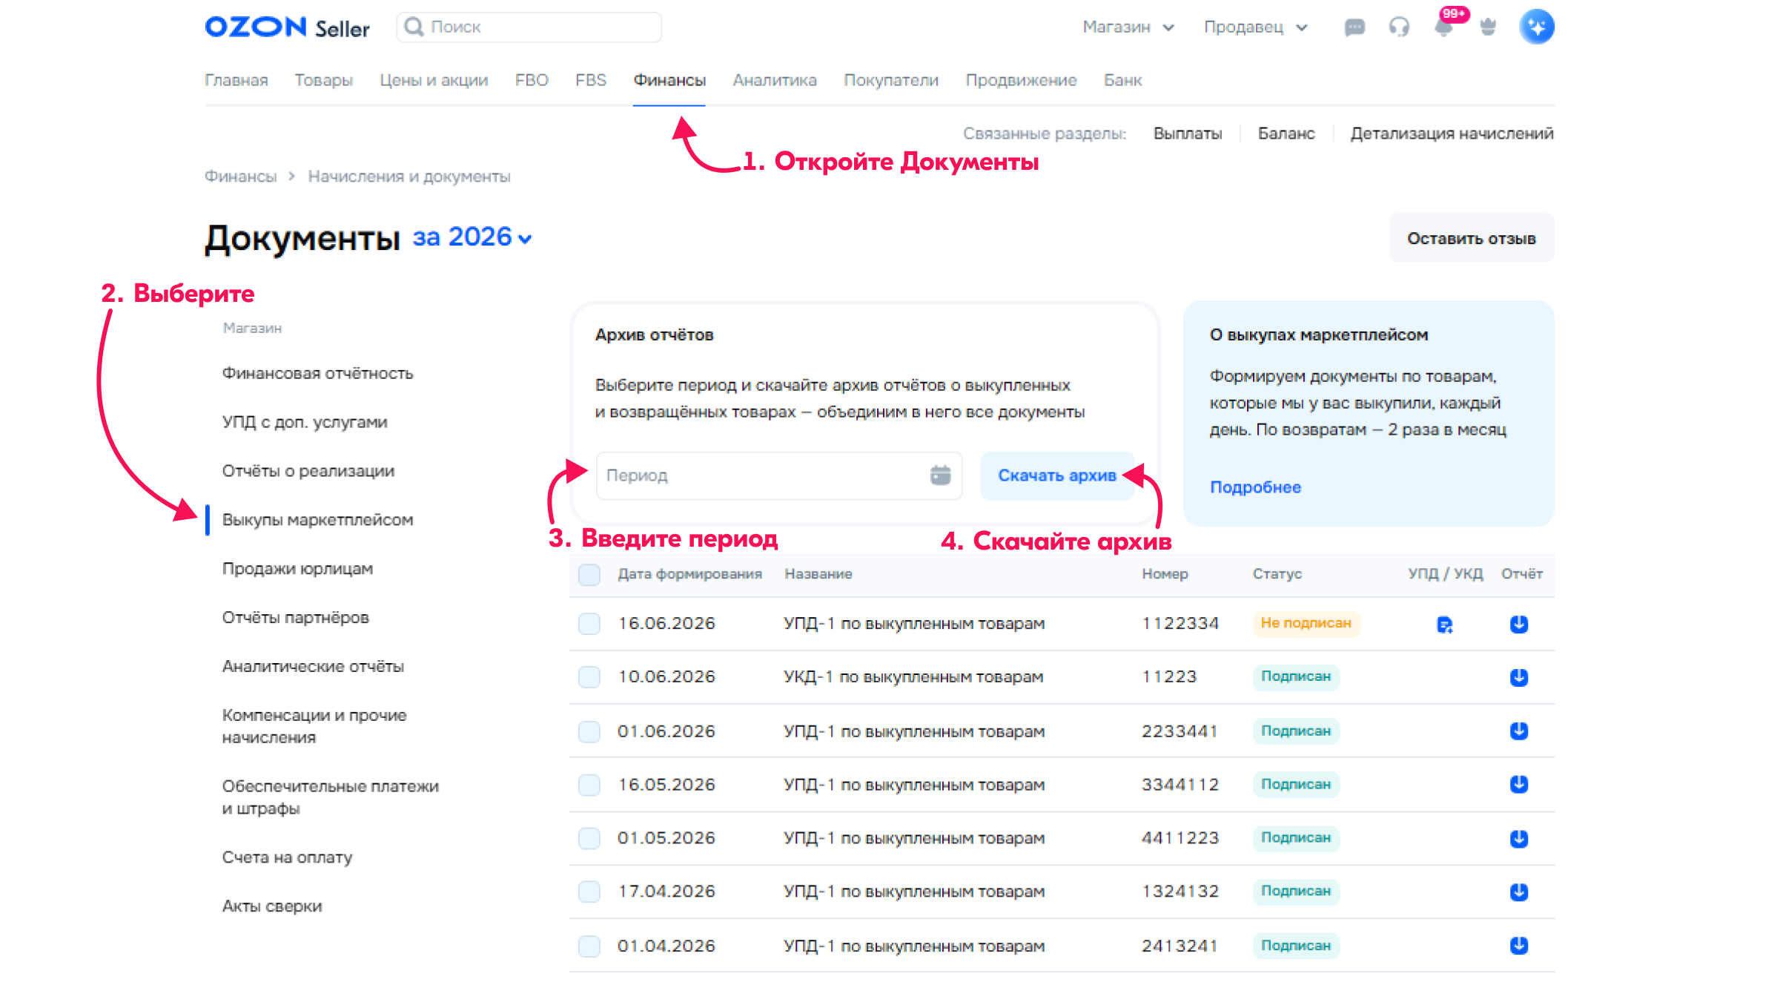Click into the Период input field
Viewport: 1783px width, 985px height.
pyautogui.click(x=779, y=475)
